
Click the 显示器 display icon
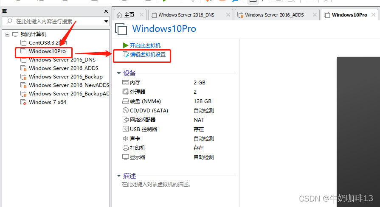(x=126, y=157)
